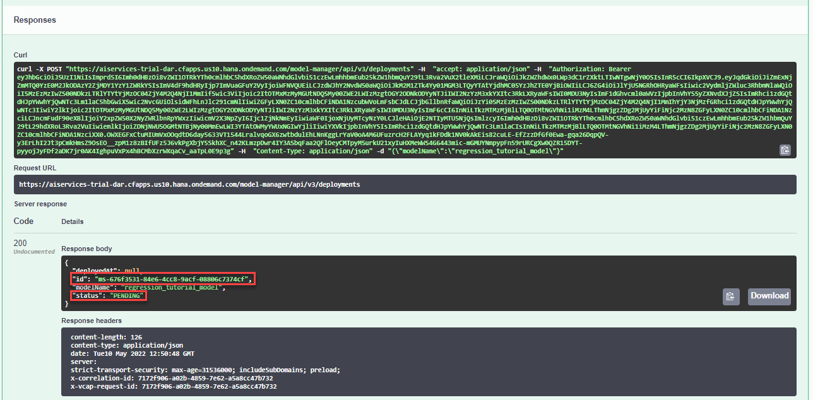Image resolution: width=813 pixels, height=400 pixels.
Task: Click the "deployedAt" null line
Action: coord(106,270)
